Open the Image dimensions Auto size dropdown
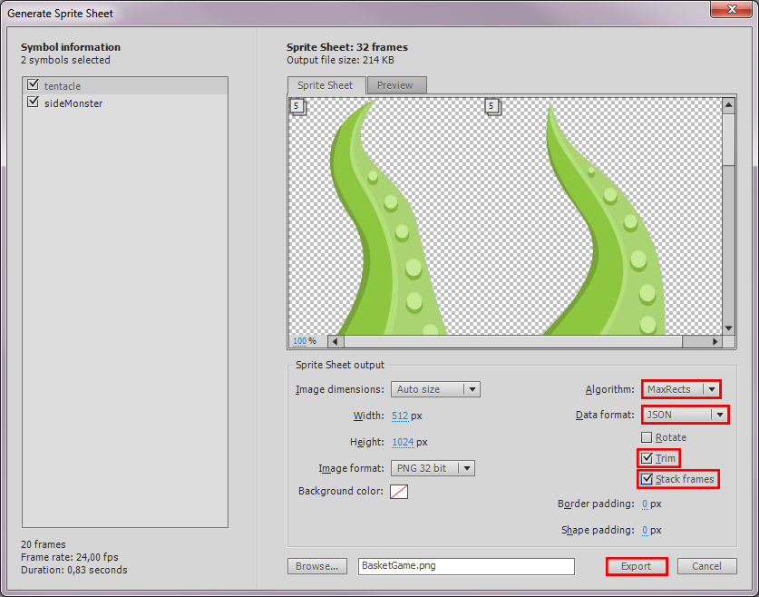Image resolution: width=759 pixels, height=597 pixels. click(435, 389)
